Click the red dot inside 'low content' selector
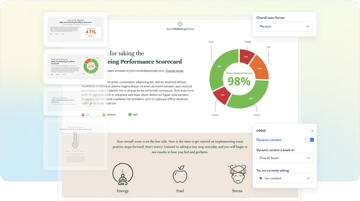 261,178
